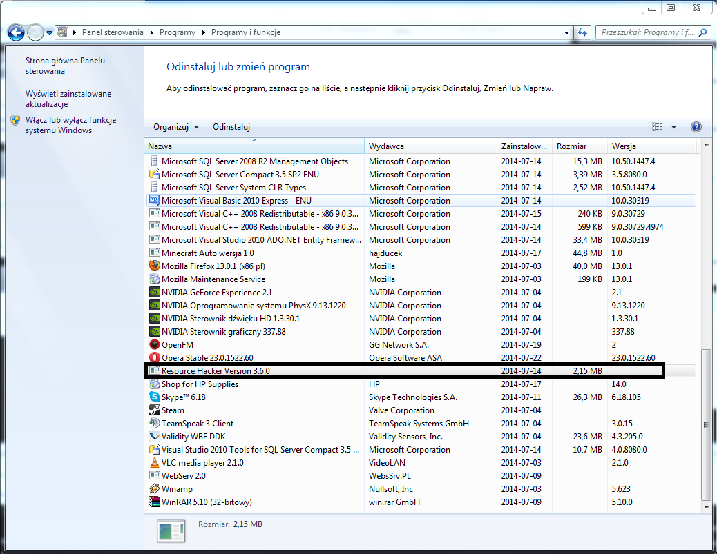Sort the list by Nazwa column
Viewport: 717px width, 554px height.
point(254,146)
